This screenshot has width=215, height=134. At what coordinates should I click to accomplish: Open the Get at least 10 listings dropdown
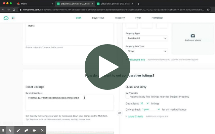click(x=144, y=104)
